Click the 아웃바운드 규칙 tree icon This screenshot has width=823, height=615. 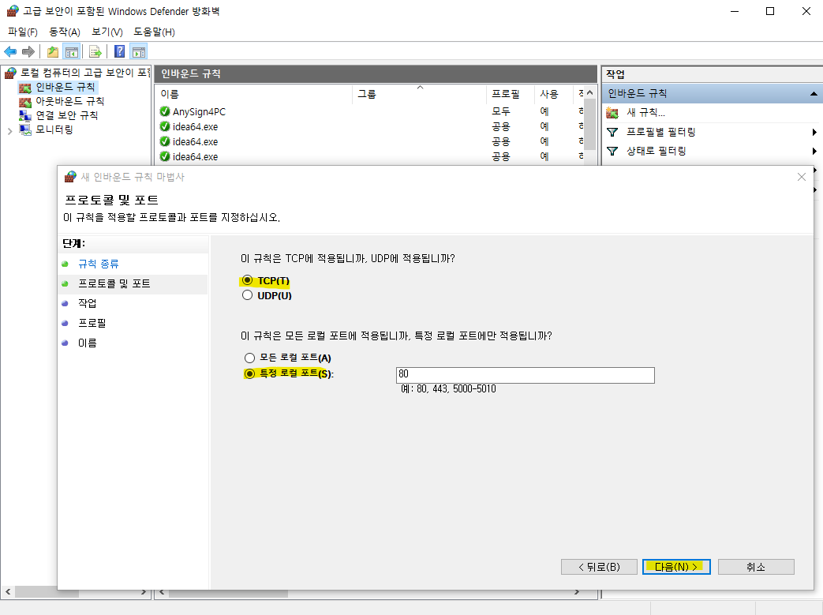[x=25, y=101]
